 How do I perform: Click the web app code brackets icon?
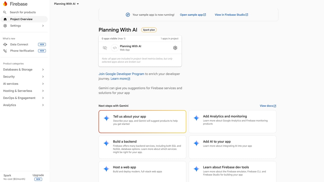click(x=115, y=48)
